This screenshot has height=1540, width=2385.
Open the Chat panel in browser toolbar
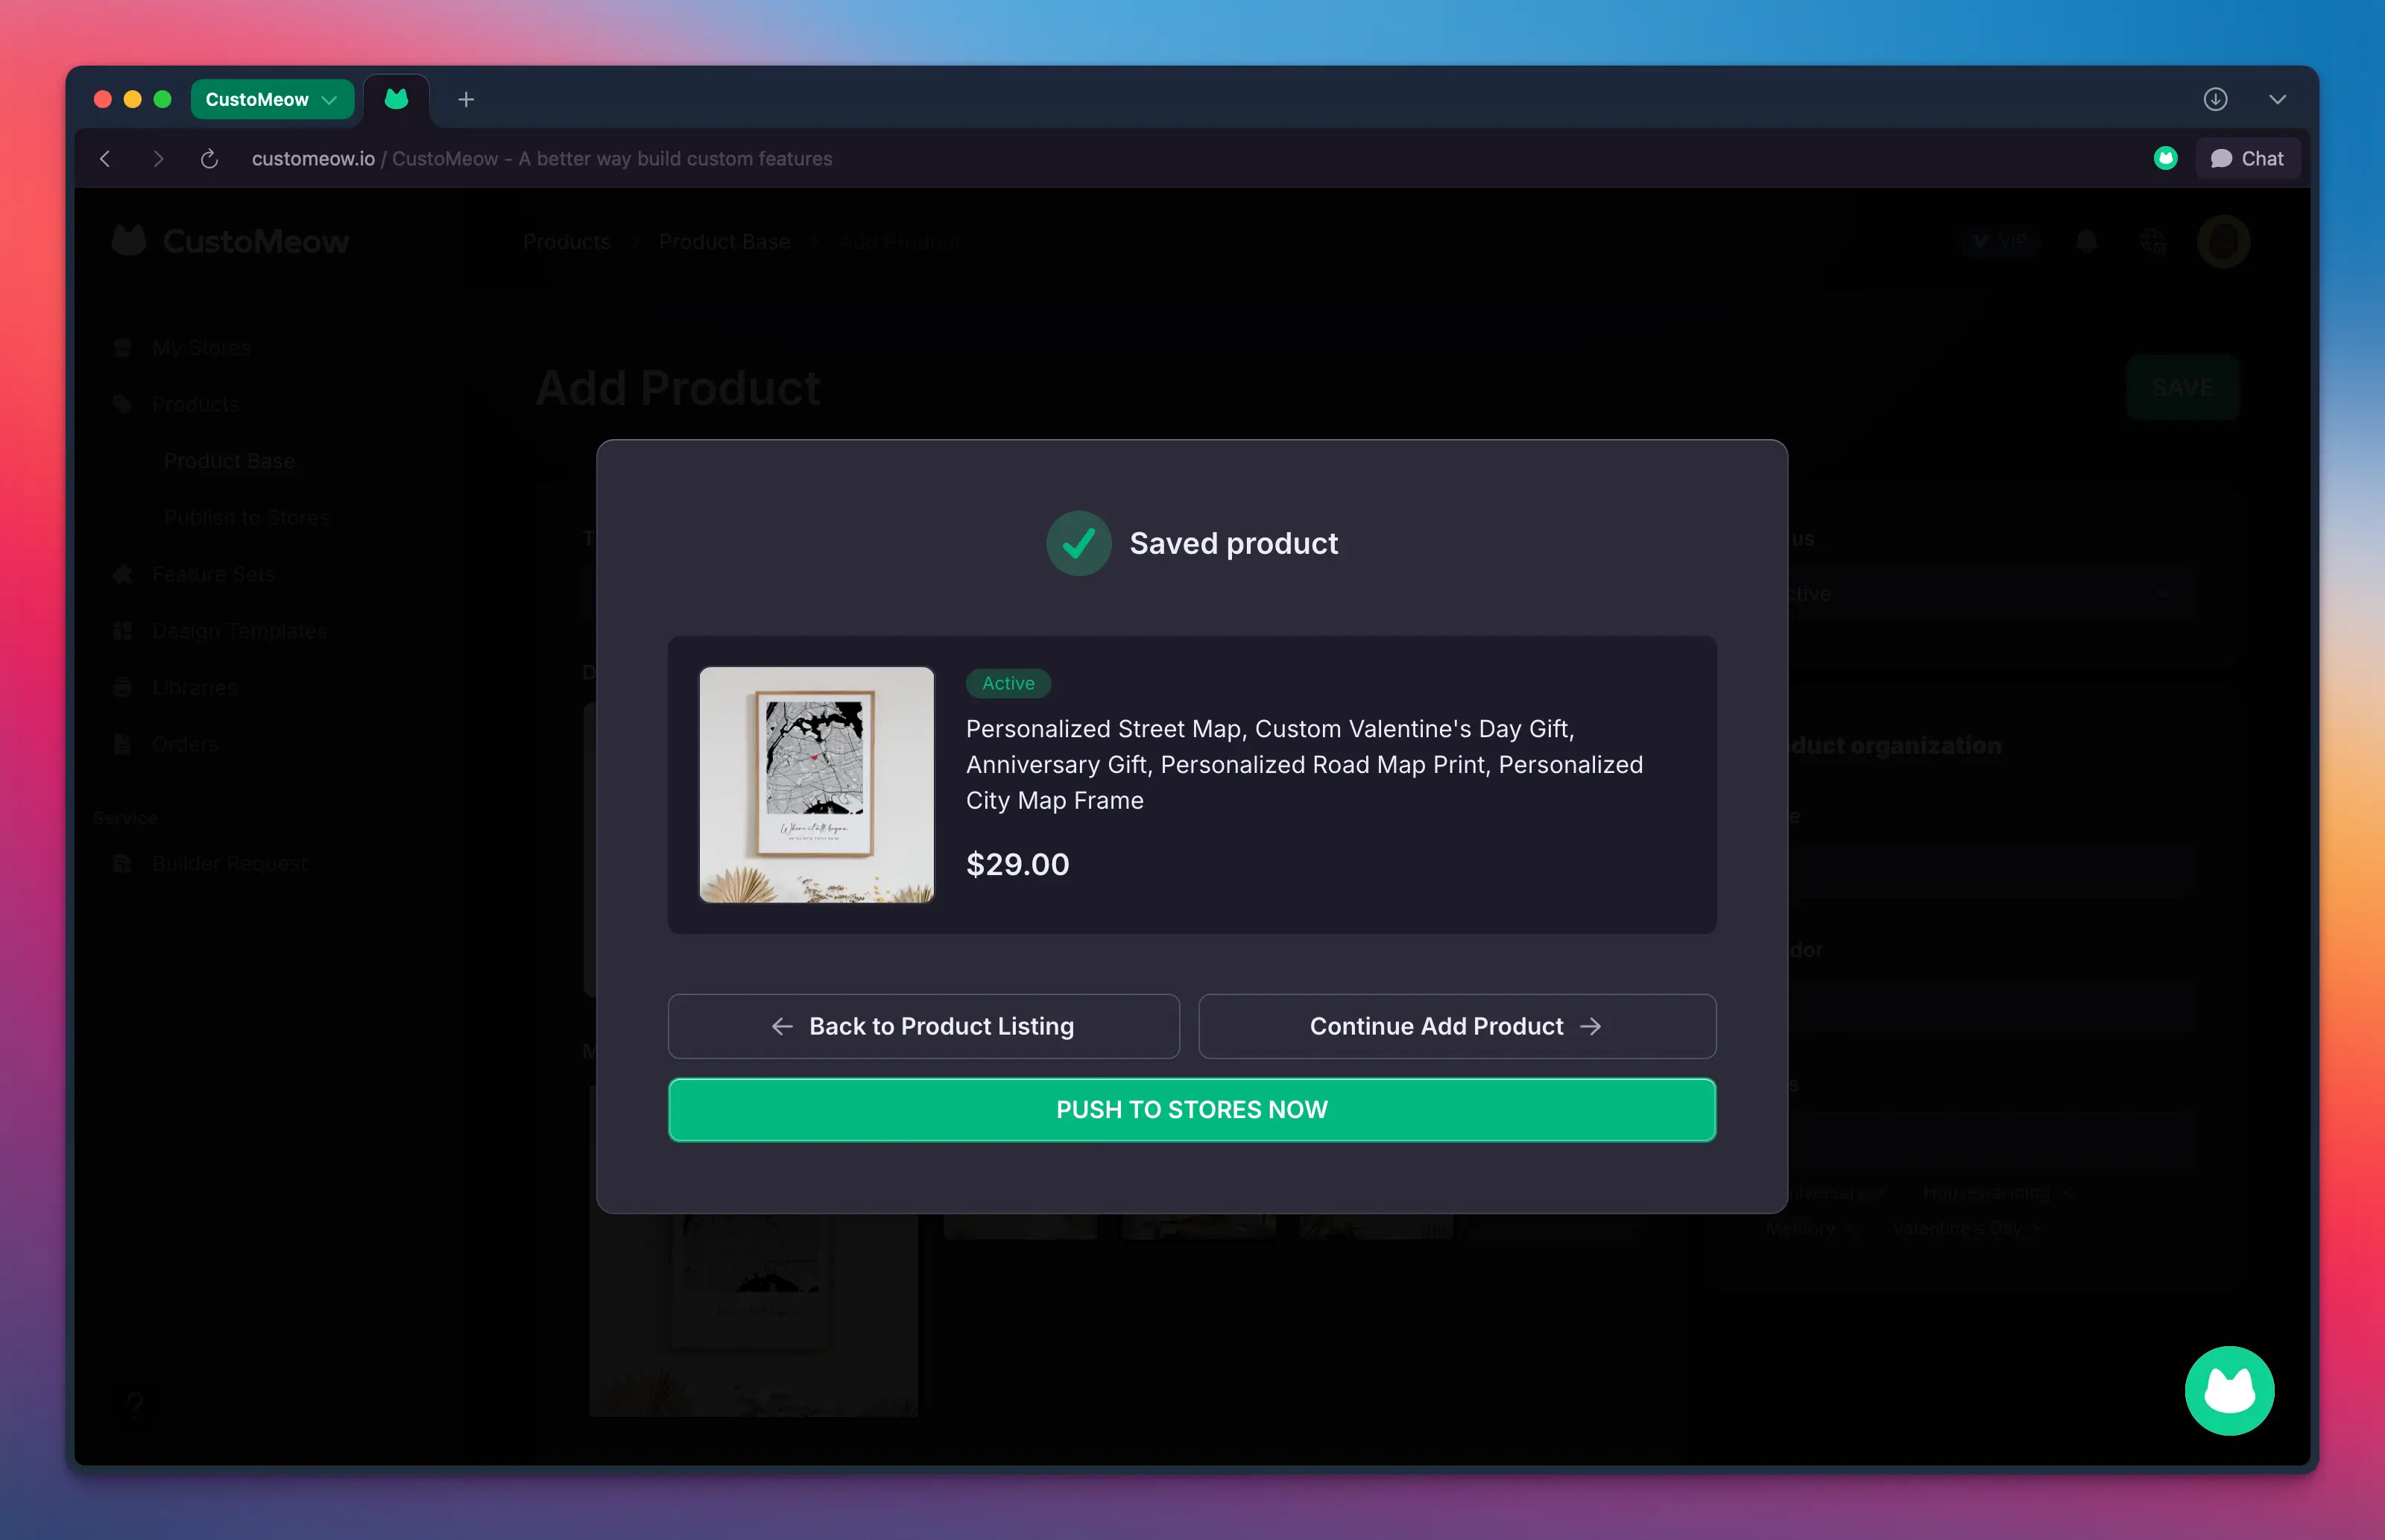(x=2247, y=158)
